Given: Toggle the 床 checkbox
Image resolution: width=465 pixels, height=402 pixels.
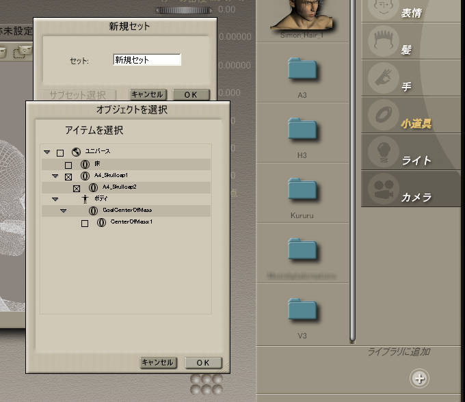Looking at the screenshot, I should coord(68,165).
